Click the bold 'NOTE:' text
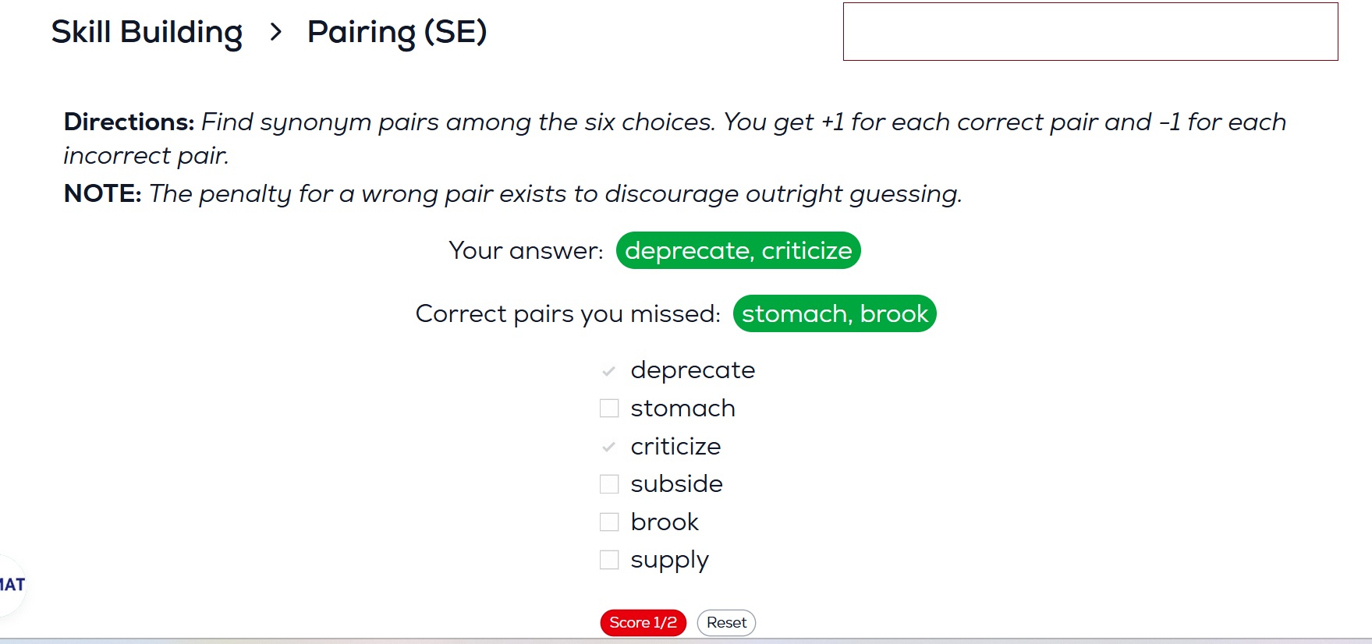The width and height of the screenshot is (1372, 644). click(x=102, y=193)
